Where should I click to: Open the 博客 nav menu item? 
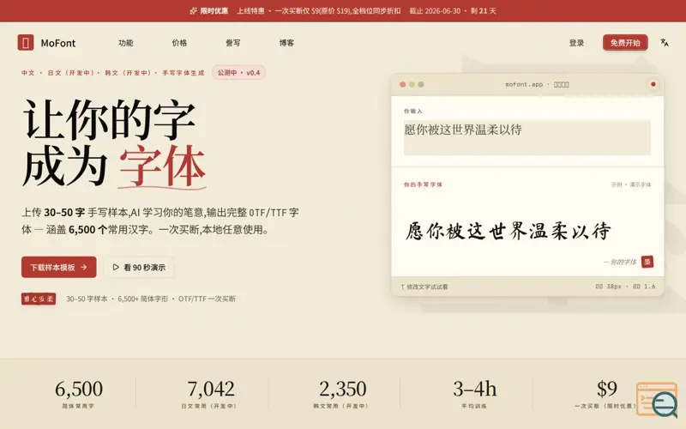[286, 43]
